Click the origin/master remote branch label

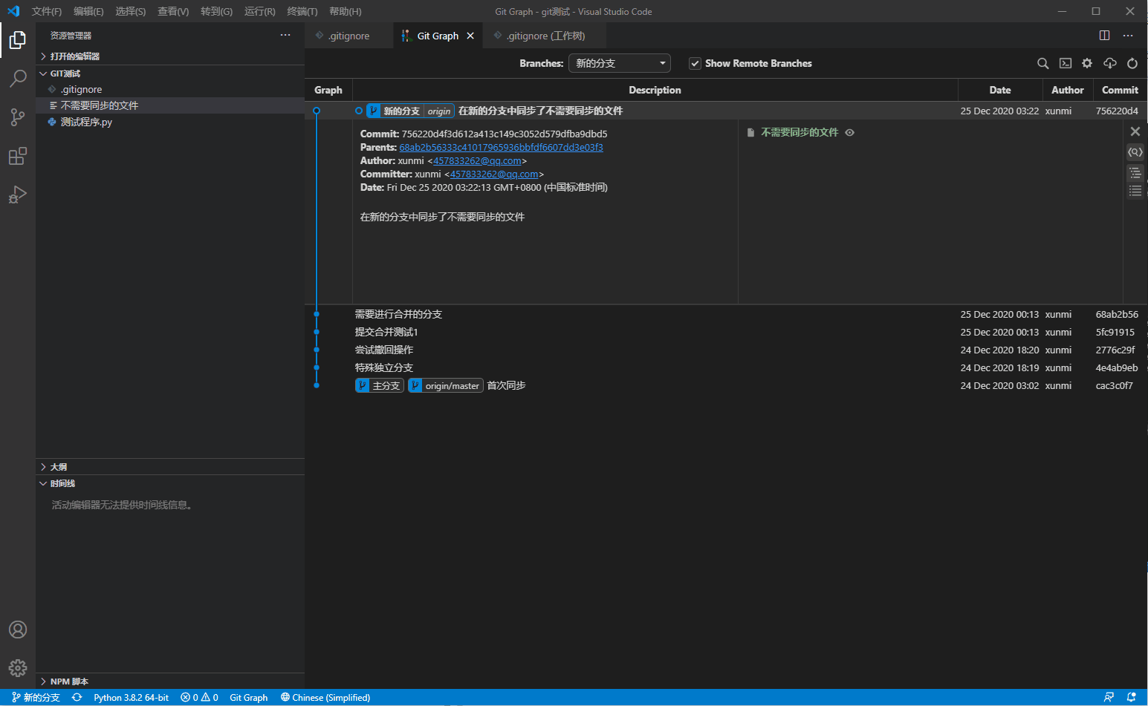coord(446,386)
